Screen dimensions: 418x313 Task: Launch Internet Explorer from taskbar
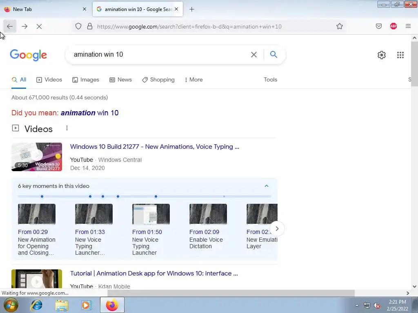point(36,305)
